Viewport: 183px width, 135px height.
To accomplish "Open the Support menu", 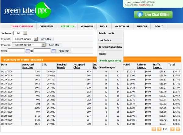I will tap(142, 26).
